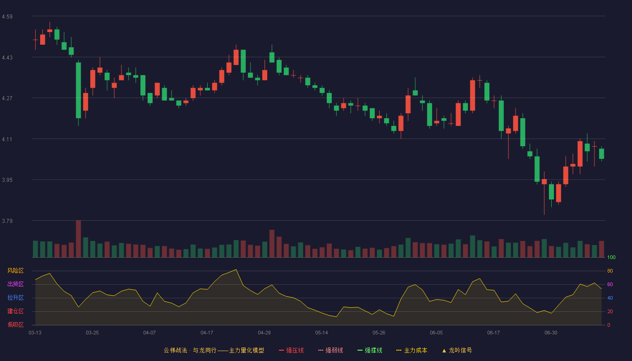Select the 低吸区 zone label
The height and width of the screenshot is (361, 632).
coord(15,324)
